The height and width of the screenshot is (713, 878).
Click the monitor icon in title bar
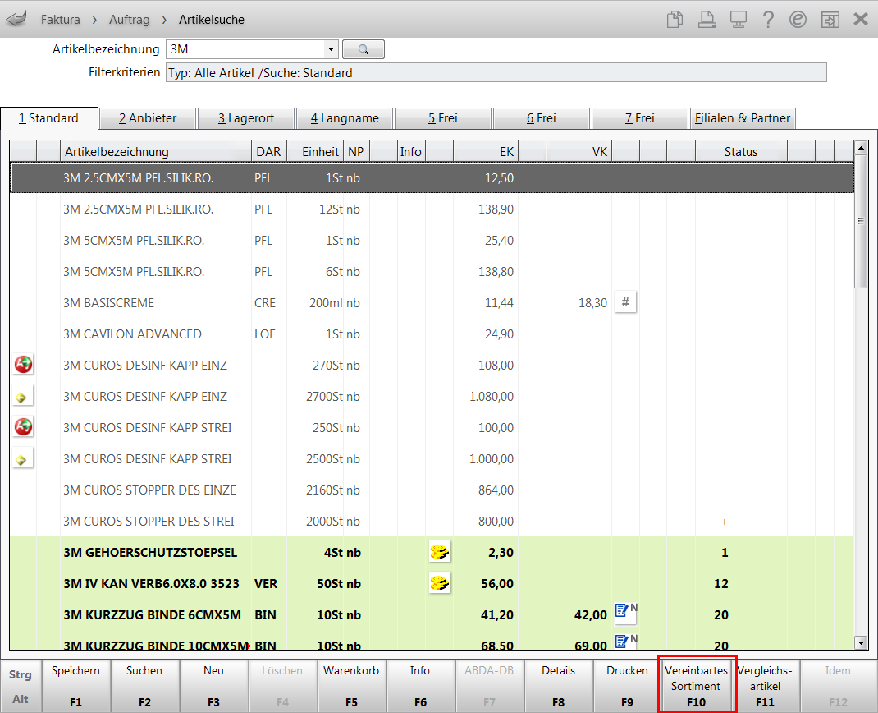[x=738, y=19]
